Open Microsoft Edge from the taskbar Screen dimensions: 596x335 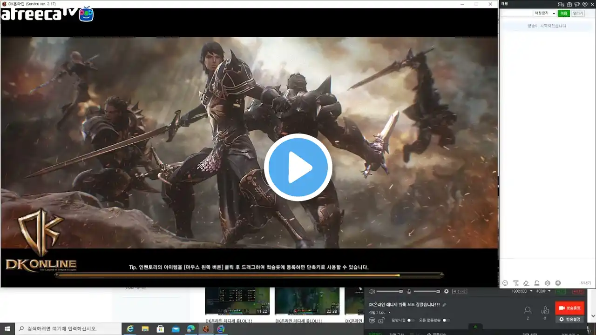pos(191,329)
